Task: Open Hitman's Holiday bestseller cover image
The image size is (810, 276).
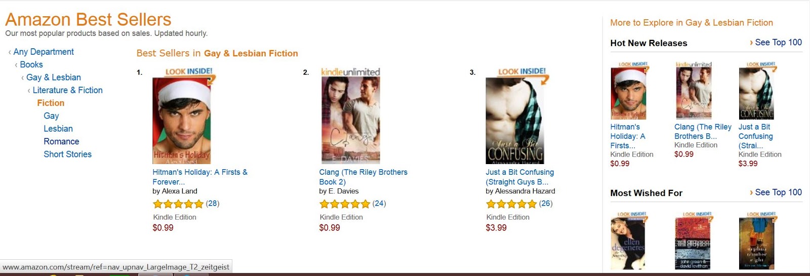Action: pos(182,120)
